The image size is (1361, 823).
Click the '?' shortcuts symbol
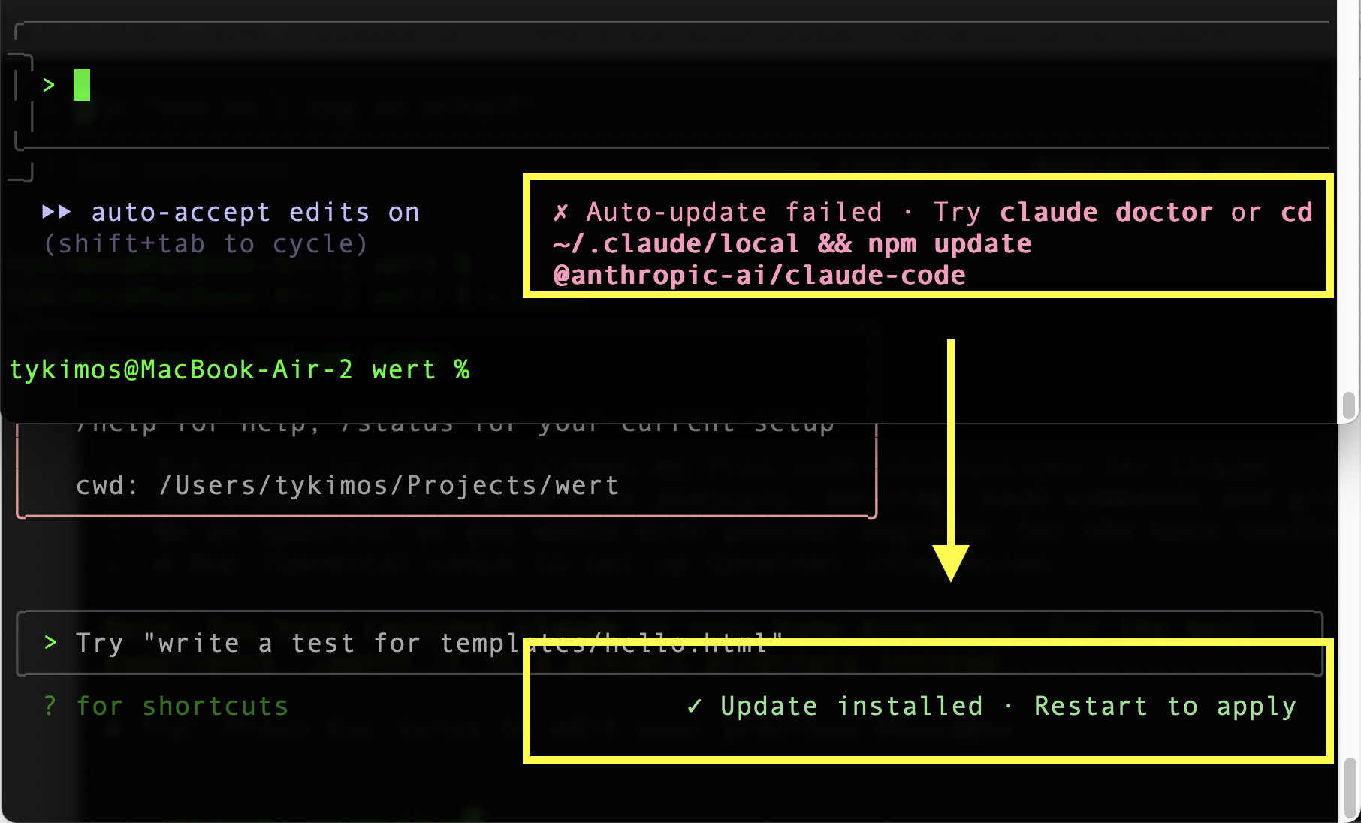click(50, 706)
